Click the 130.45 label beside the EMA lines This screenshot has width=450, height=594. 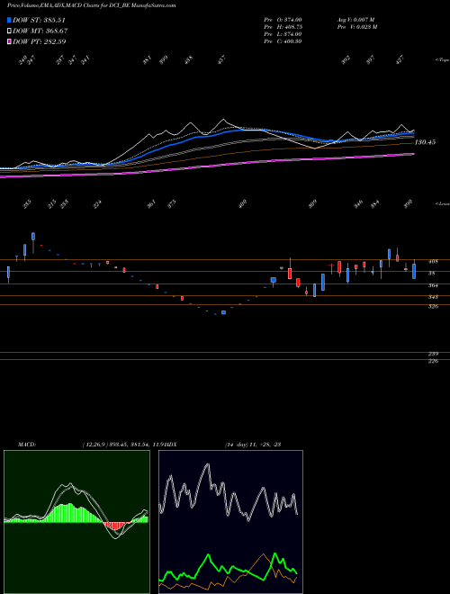(425, 142)
